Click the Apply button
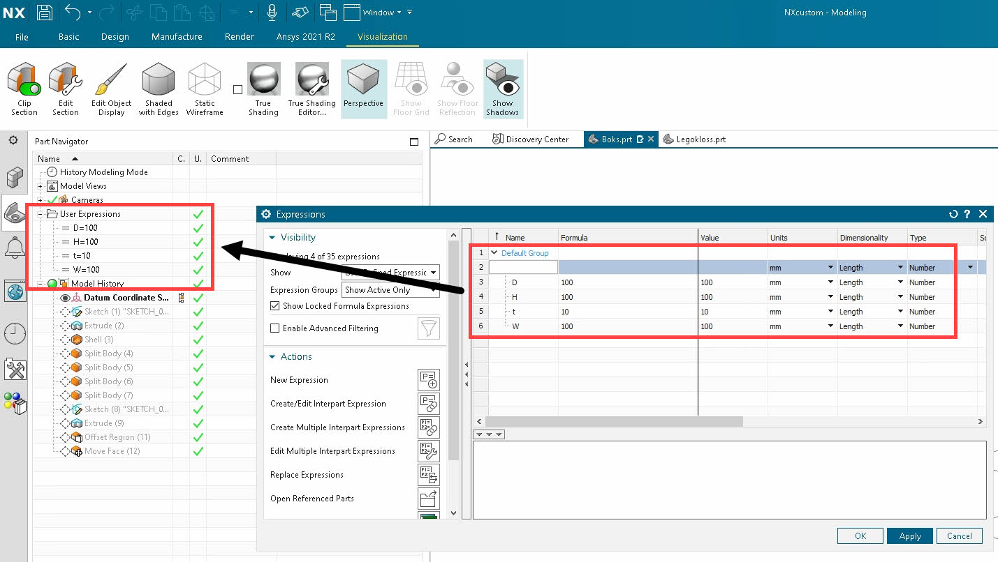998x562 pixels. click(x=909, y=536)
